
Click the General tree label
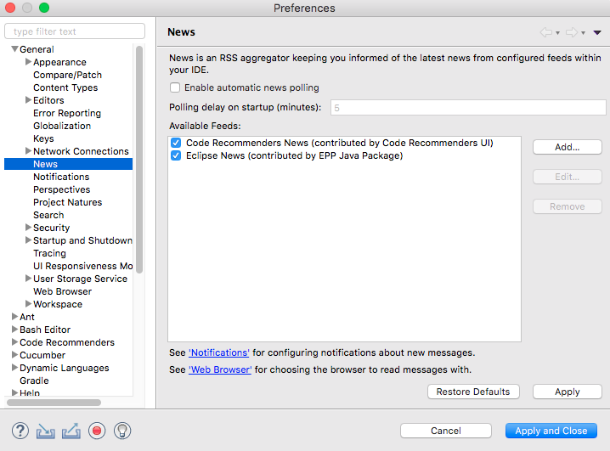[x=37, y=49]
